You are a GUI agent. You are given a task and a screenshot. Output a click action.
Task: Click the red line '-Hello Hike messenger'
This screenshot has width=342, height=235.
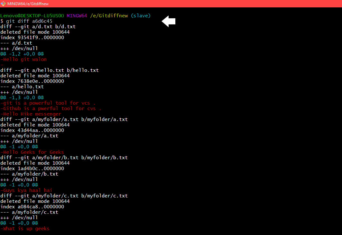tap(30, 114)
